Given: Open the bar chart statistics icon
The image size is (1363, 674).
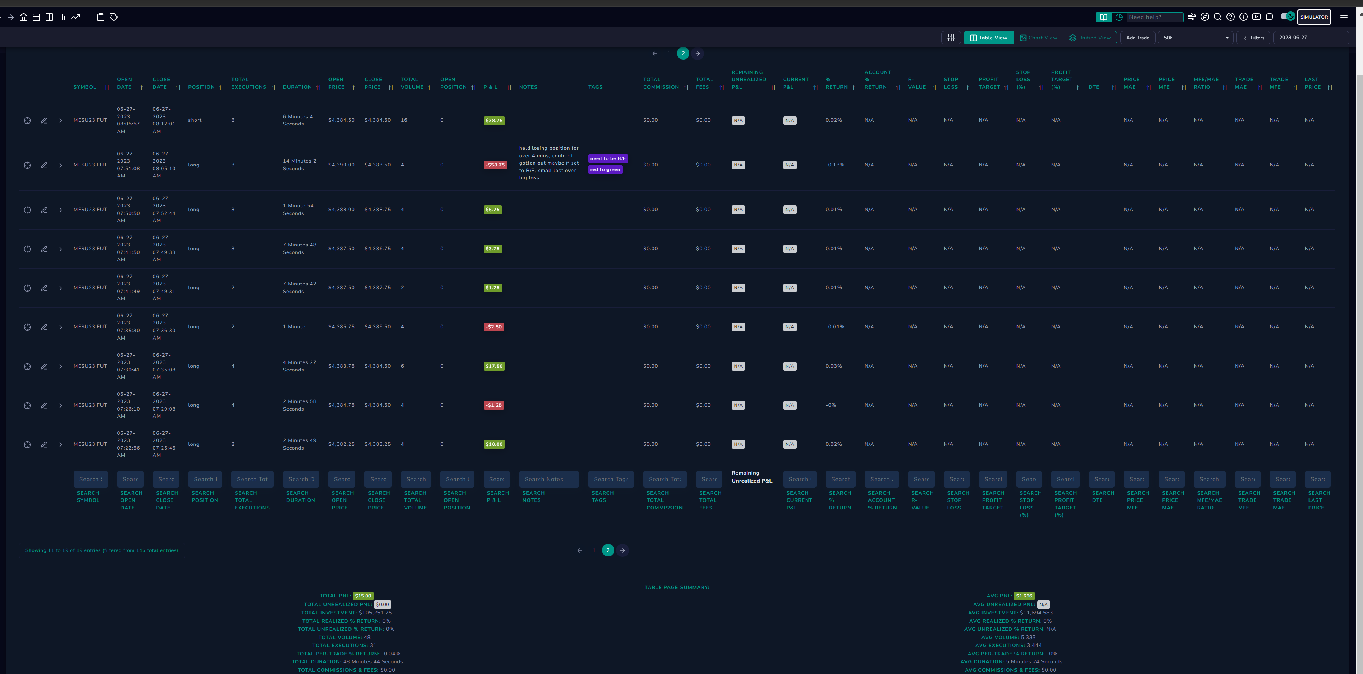Looking at the screenshot, I should pyautogui.click(x=63, y=17).
